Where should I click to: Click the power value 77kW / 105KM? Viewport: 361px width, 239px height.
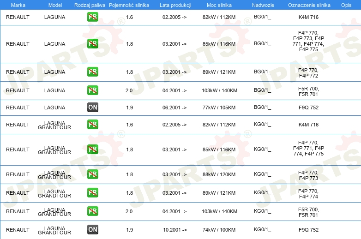point(219,108)
